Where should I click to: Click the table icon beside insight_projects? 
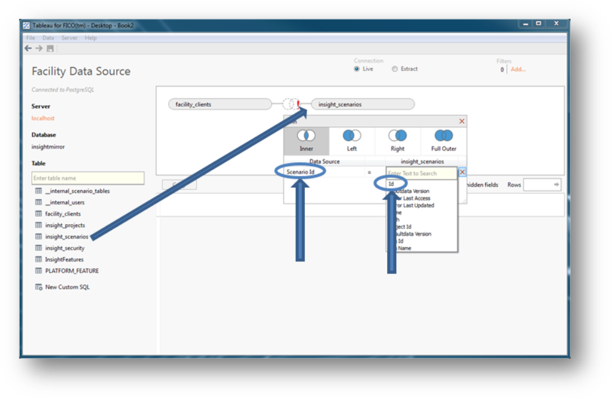point(38,225)
